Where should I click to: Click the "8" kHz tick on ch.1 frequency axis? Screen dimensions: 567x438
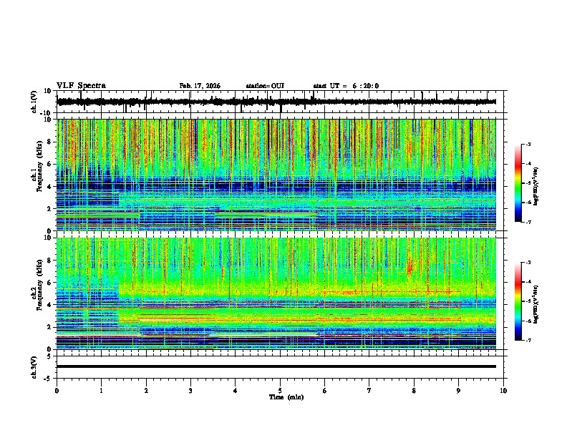(49, 142)
